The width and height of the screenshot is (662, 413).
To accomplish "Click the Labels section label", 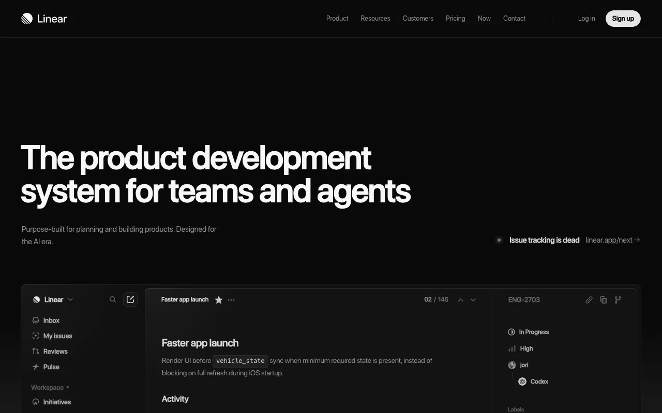I will click(516, 409).
